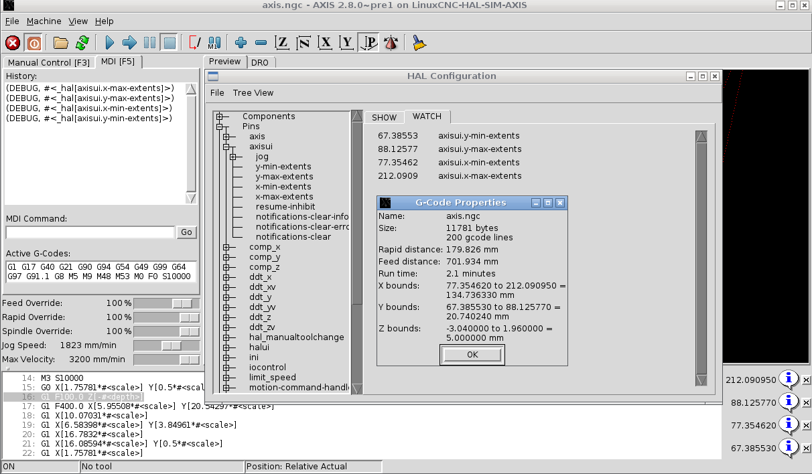Viewport: 812px width, 474px height.
Task: Toggle block delete slash icon
Action: (195, 43)
